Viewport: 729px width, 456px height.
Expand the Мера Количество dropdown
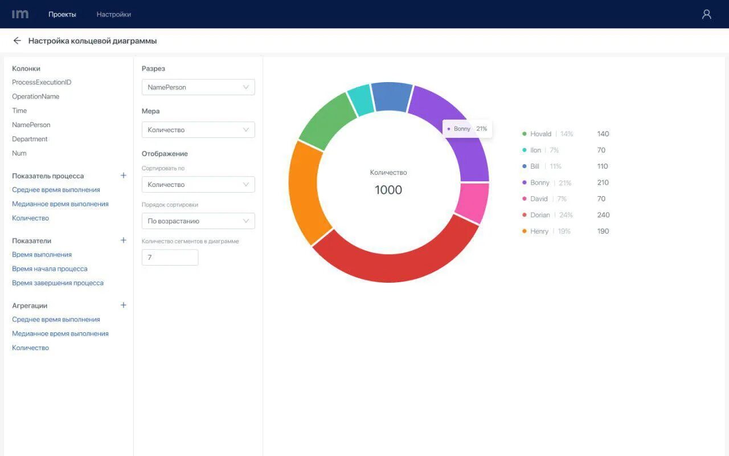point(198,130)
